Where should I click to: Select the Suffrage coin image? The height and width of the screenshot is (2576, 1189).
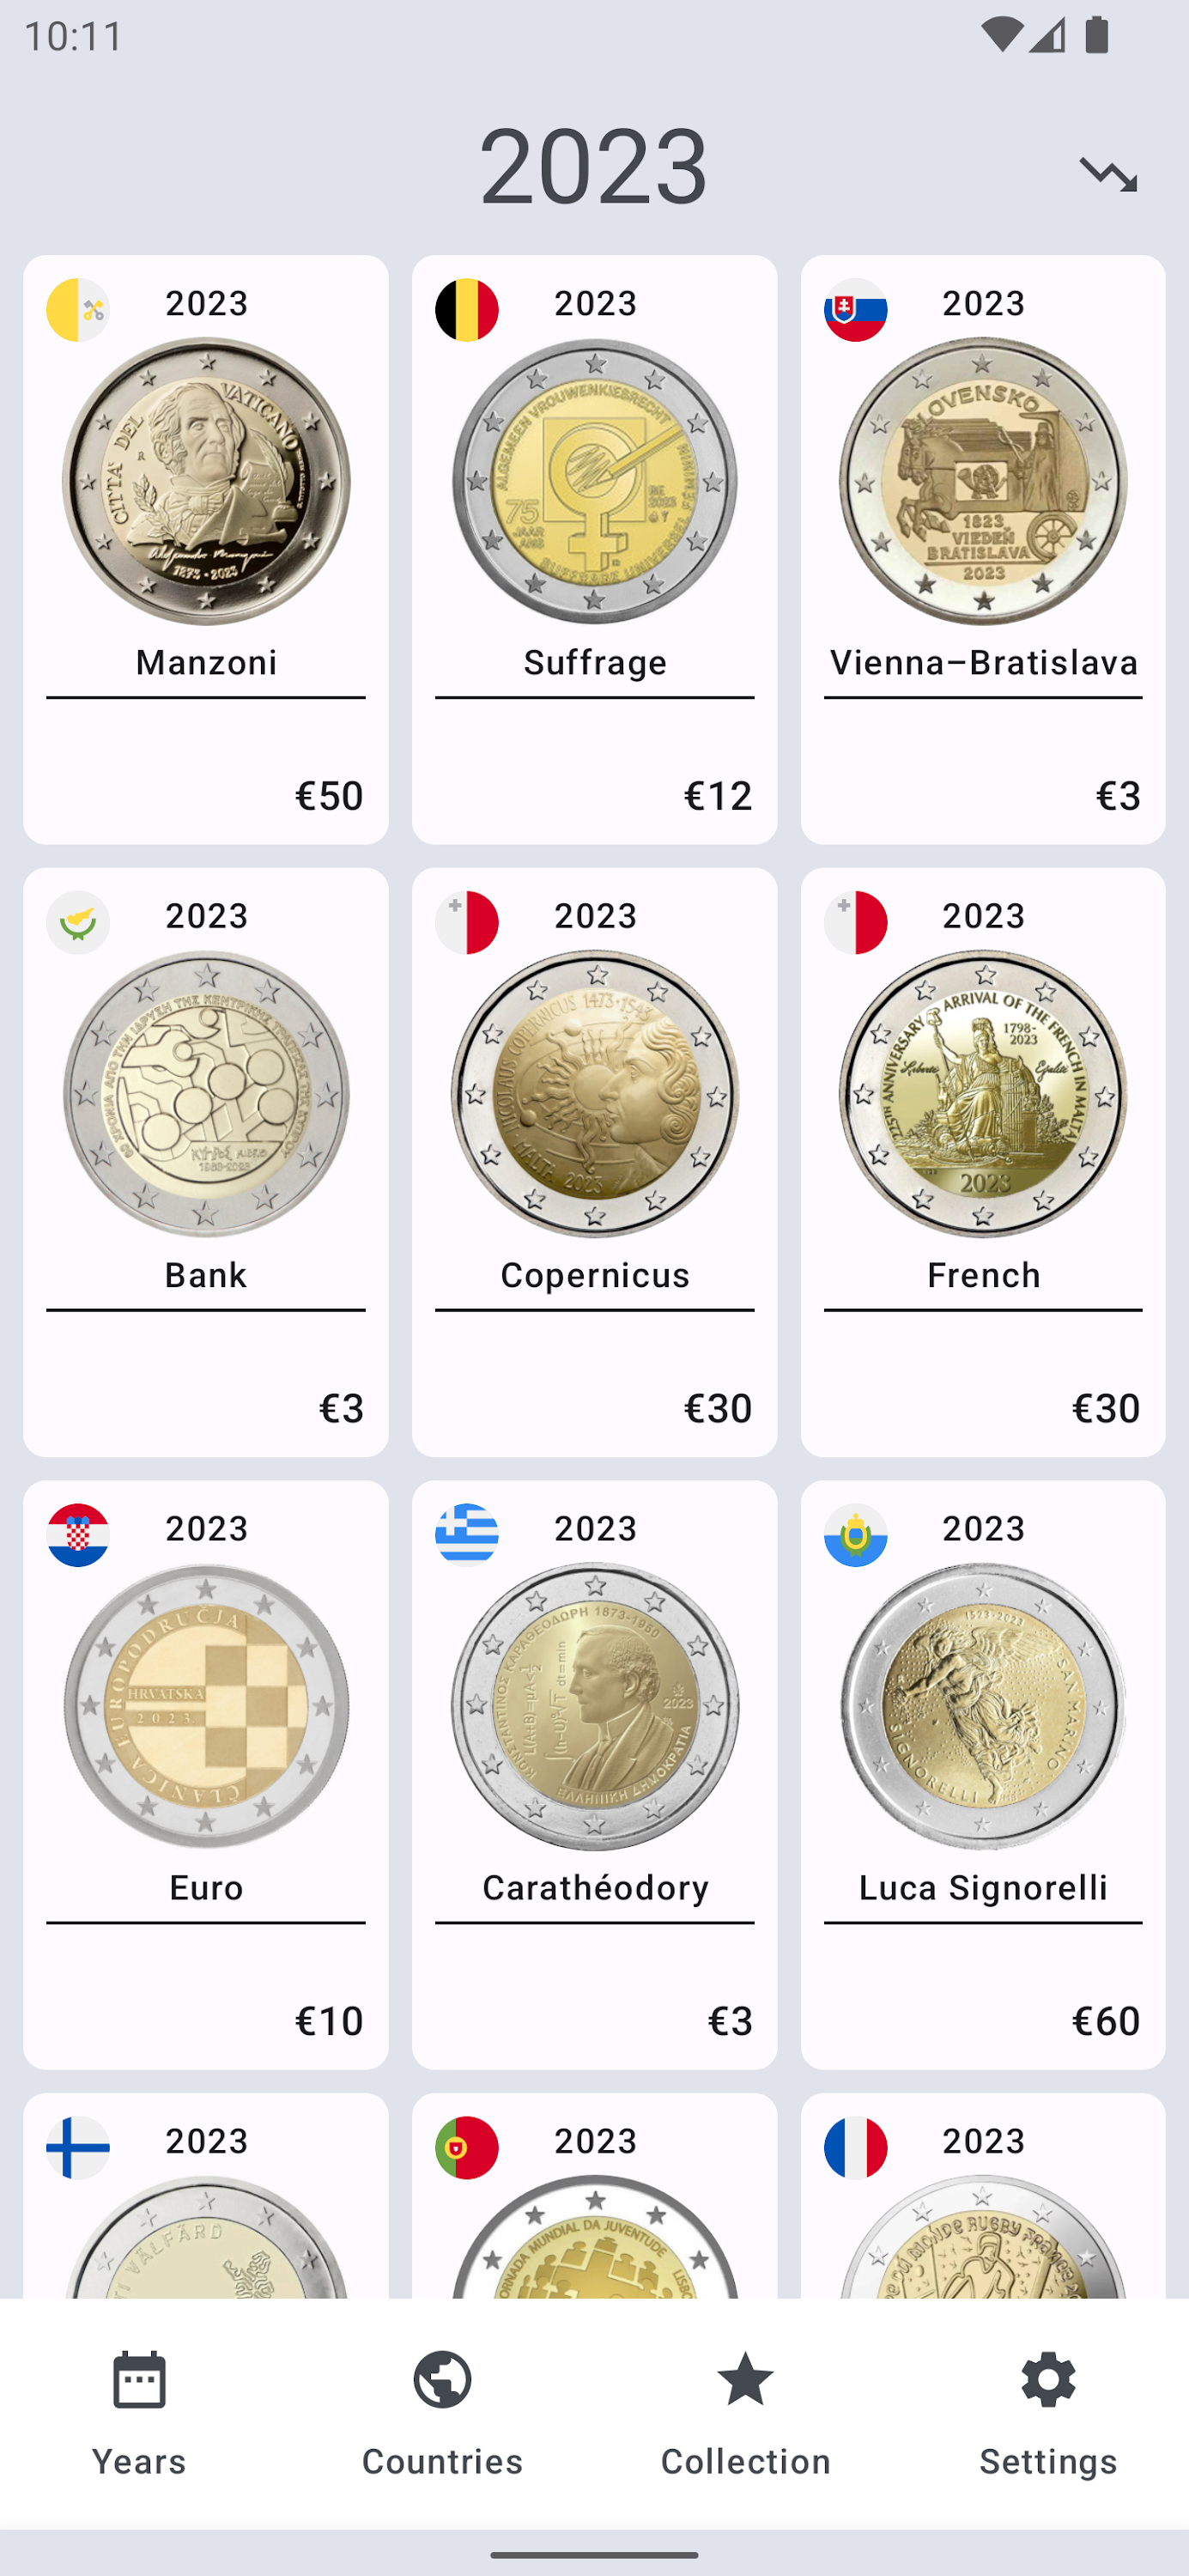coord(595,482)
